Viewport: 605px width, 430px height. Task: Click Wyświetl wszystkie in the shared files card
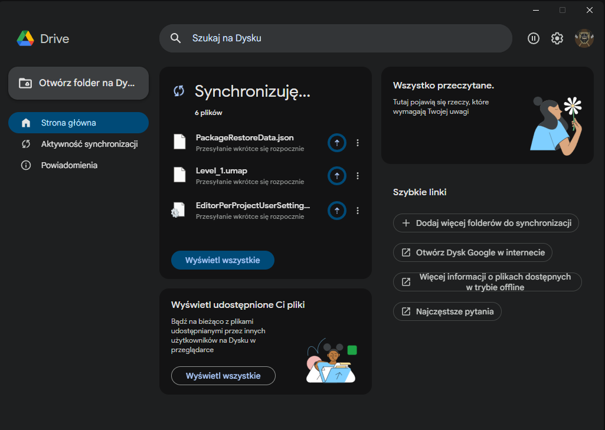pyautogui.click(x=223, y=376)
